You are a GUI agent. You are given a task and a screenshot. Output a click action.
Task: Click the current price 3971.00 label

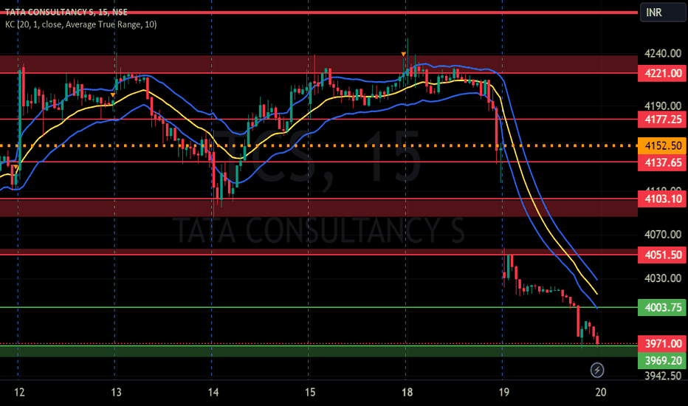click(662, 344)
